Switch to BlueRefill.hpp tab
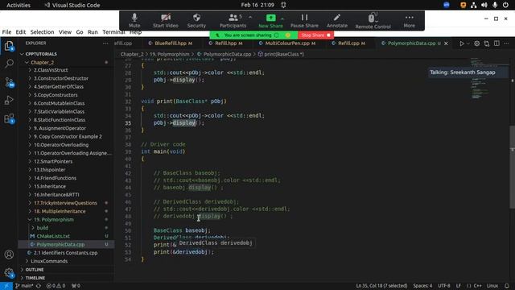Screen dimensions: 515x290 (171, 43)
